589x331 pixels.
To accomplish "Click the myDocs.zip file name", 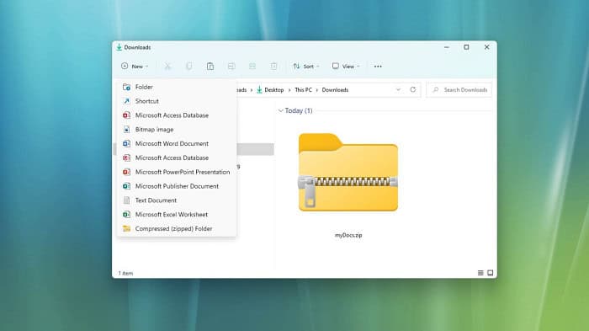I will coord(348,235).
